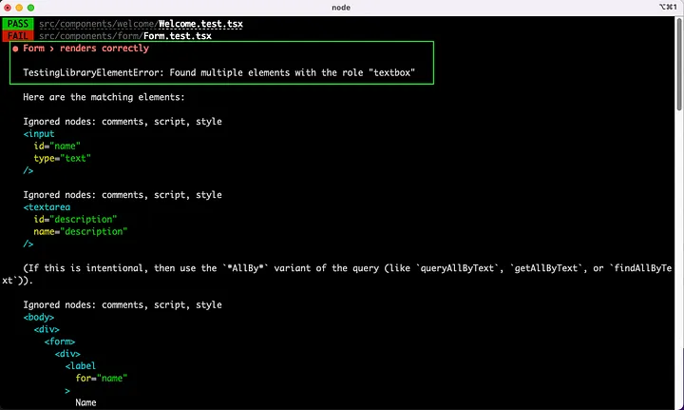Click the '<label' tag line
The height and width of the screenshot is (410, 684).
click(81, 366)
